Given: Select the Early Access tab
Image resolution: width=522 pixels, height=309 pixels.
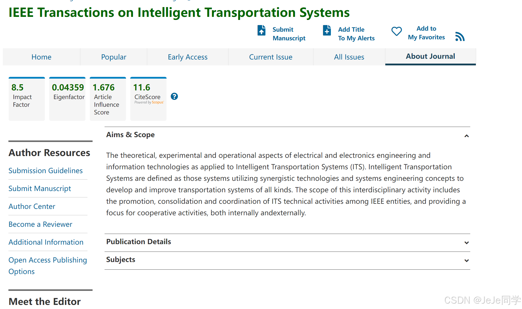Looking at the screenshot, I should point(187,57).
